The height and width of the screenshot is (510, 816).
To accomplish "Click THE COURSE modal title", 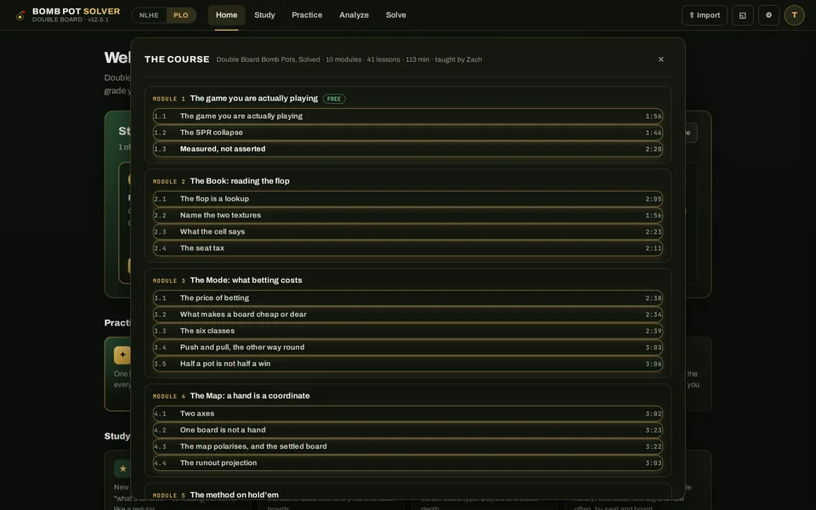I will tap(177, 59).
